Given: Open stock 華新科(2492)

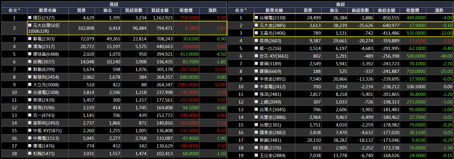Looking at the screenshot, I should [x=46, y=123].
